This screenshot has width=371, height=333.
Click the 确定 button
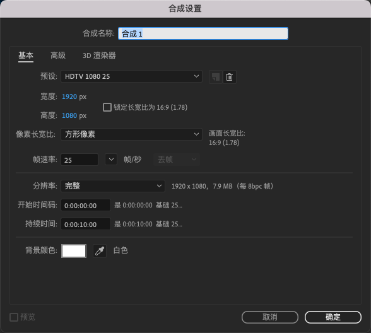(x=333, y=317)
